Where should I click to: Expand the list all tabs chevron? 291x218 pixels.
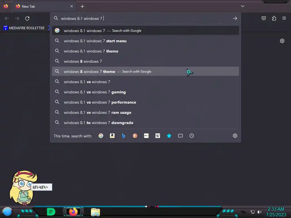click(243, 6)
